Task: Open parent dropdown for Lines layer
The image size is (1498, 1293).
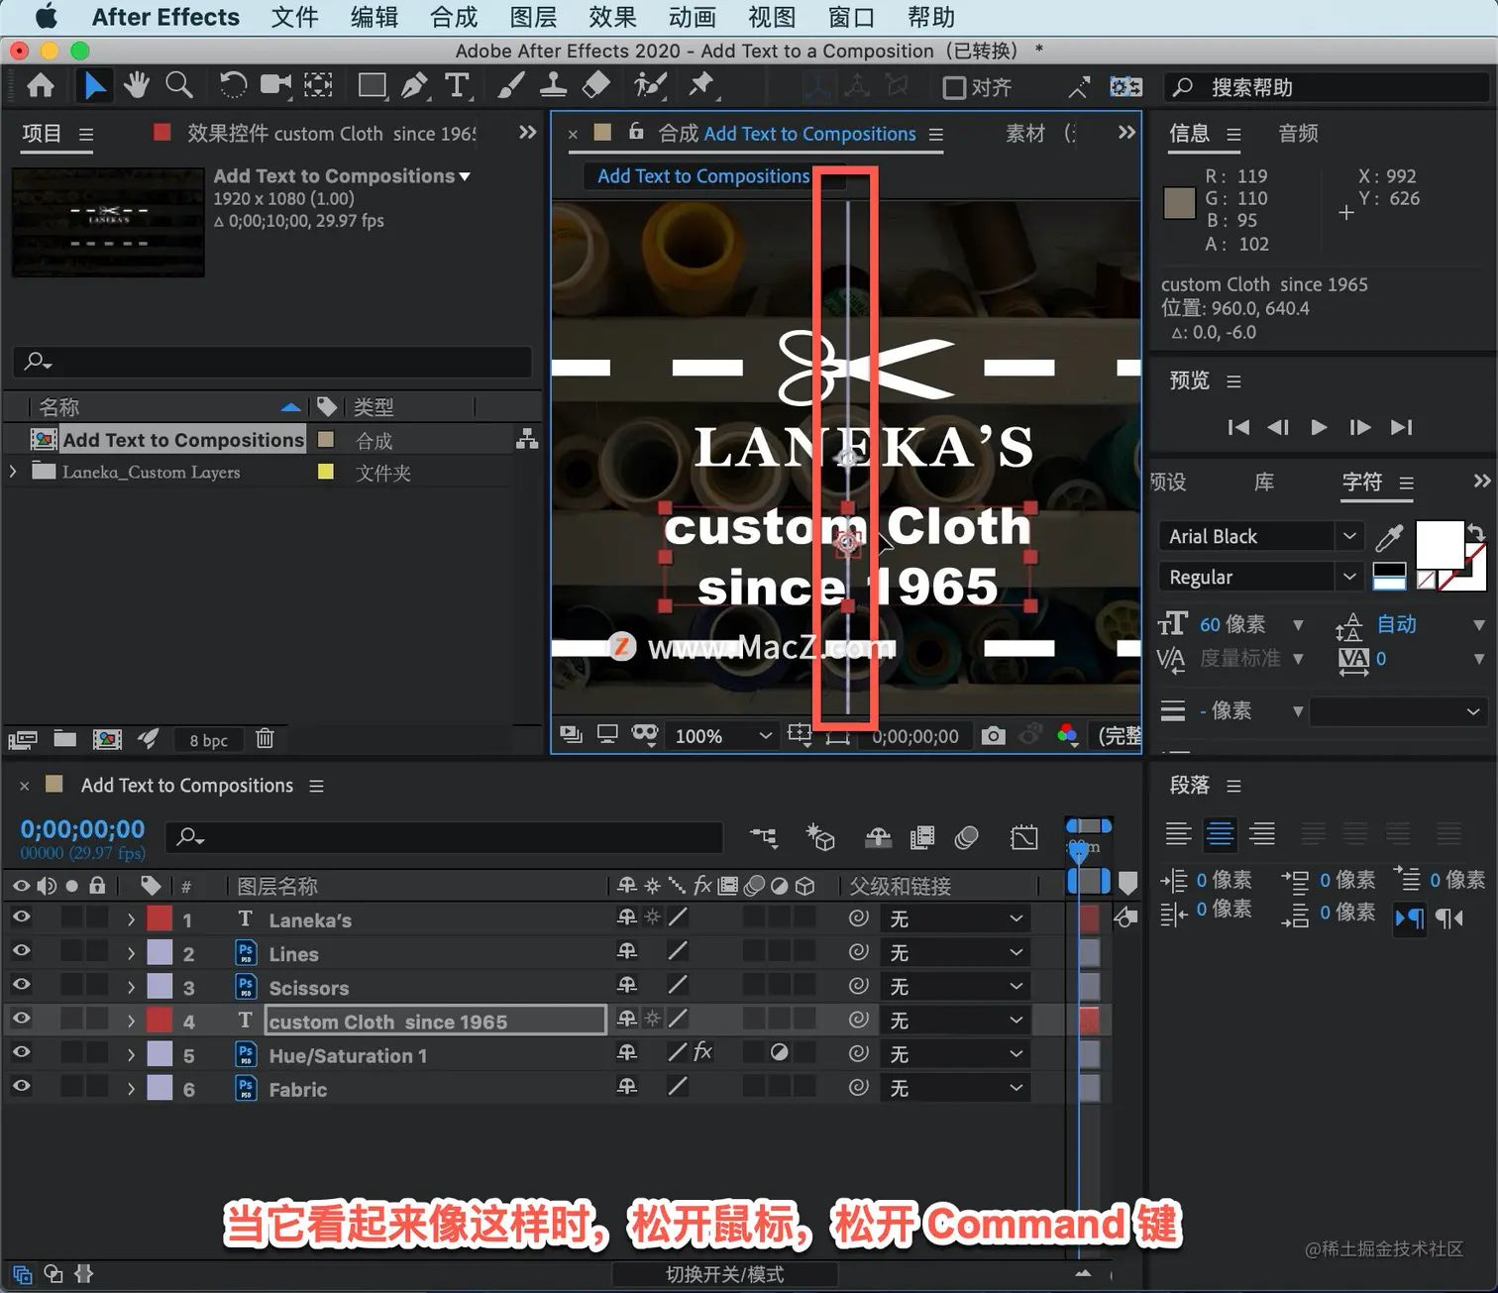Action: (955, 952)
